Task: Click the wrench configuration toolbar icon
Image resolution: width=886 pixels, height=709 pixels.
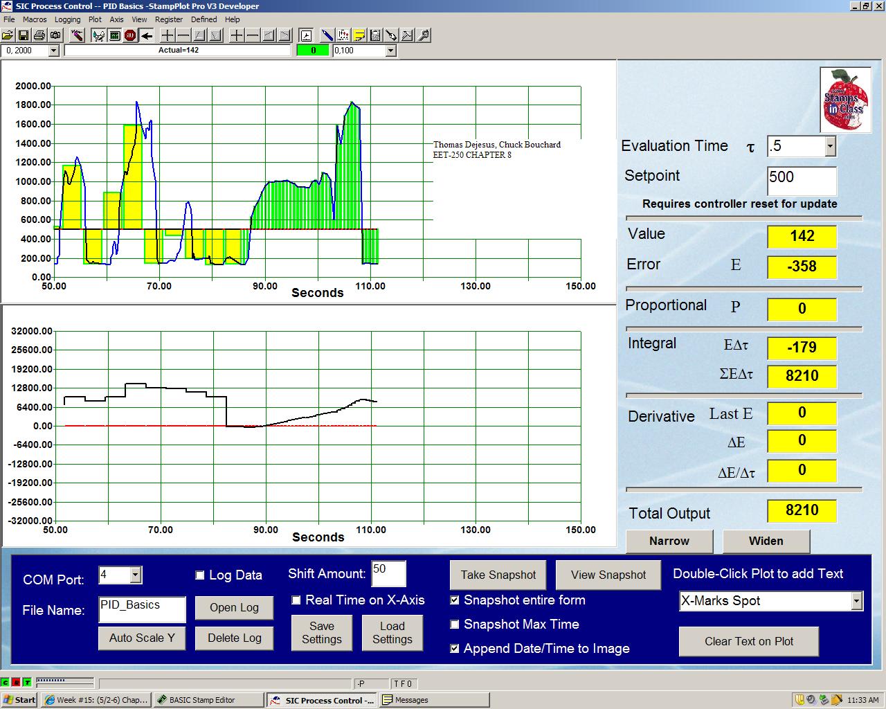Action: 391,35
